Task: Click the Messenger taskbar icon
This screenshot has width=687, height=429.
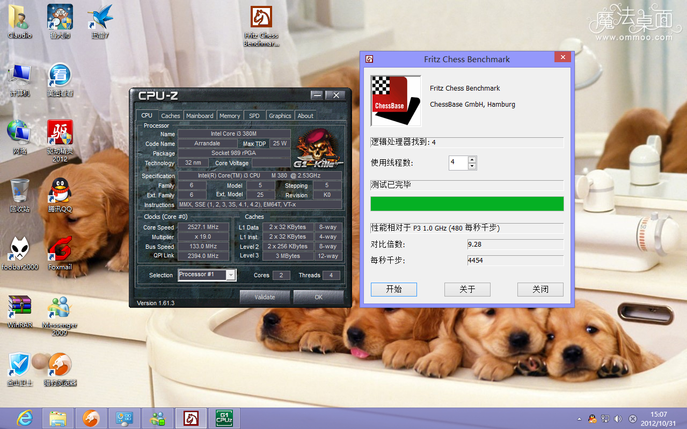Action: [x=158, y=418]
